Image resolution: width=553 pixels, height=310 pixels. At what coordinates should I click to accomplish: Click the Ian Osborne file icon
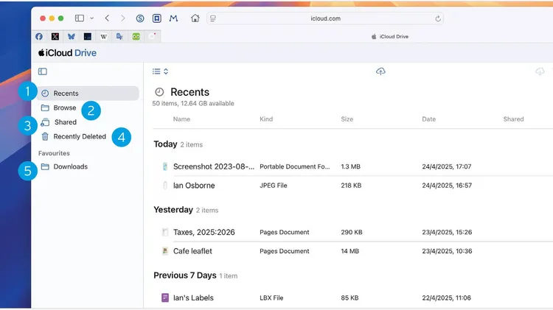click(165, 186)
